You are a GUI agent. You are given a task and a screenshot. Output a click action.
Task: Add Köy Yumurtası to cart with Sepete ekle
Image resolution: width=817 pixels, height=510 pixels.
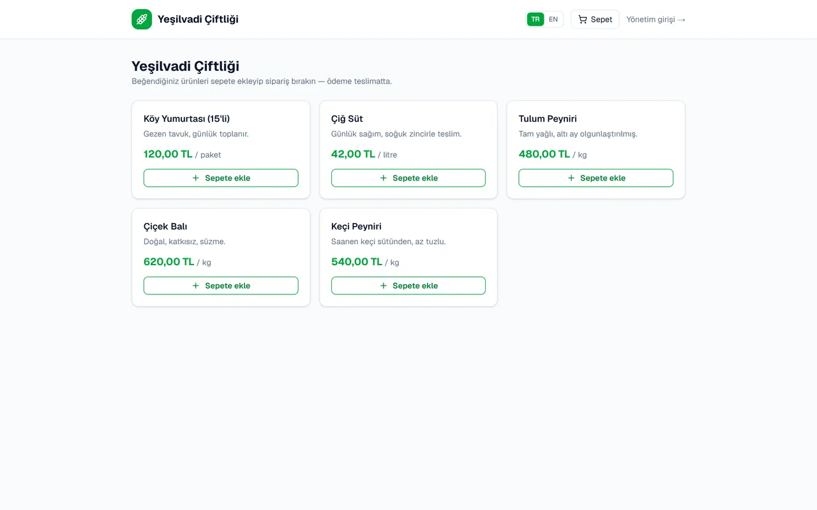click(x=221, y=178)
